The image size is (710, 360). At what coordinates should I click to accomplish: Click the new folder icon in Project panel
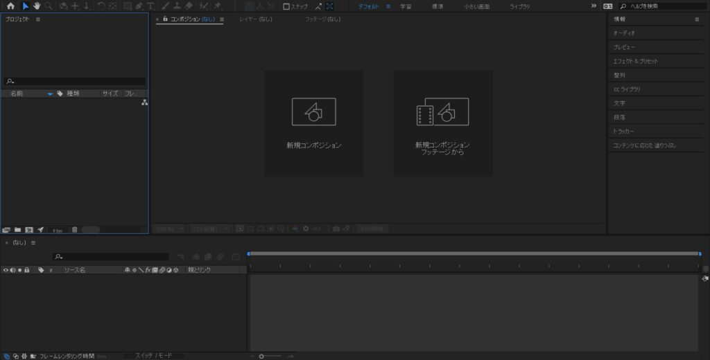[18, 229]
